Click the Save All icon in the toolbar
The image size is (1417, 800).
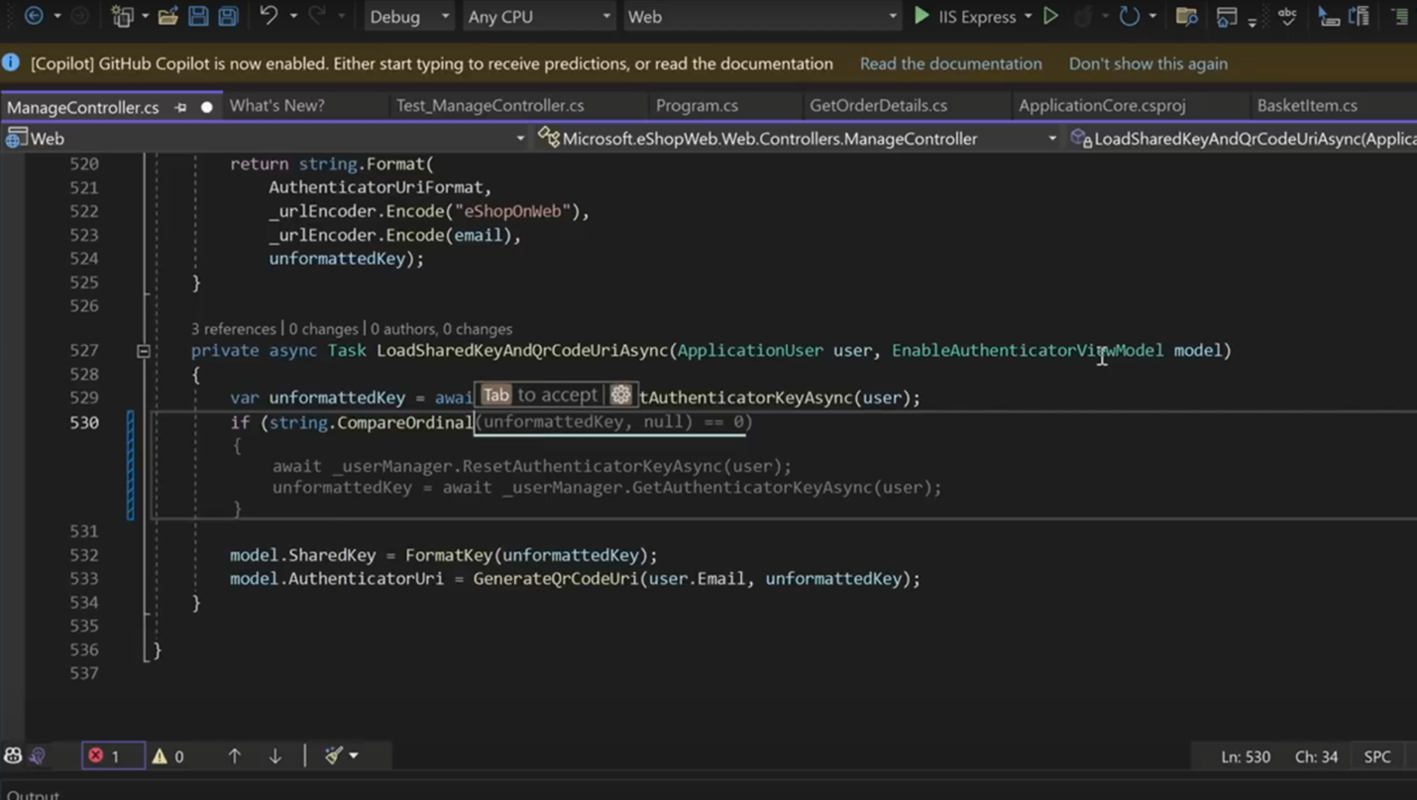click(227, 16)
